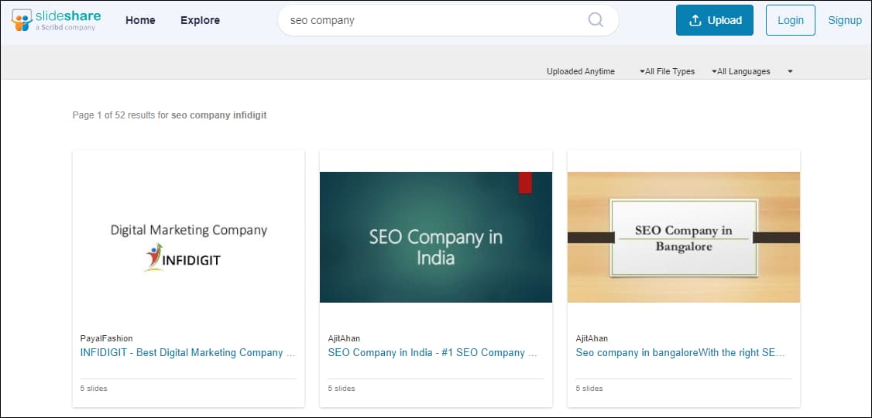Expand the All Languages dropdown
Image resolution: width=872 pixels, height=418 pixels.
pos(741,71)
